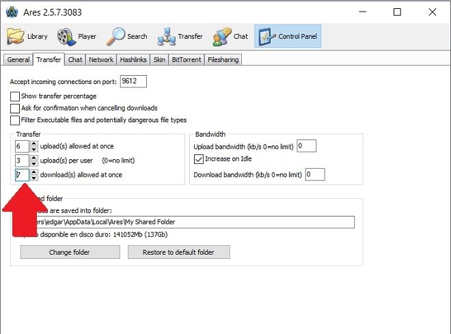The width and height of the screenshot is (451, 334).
Task: Increase uploads allowed at once
Action: pyautogui.click(x=34, y=143)
